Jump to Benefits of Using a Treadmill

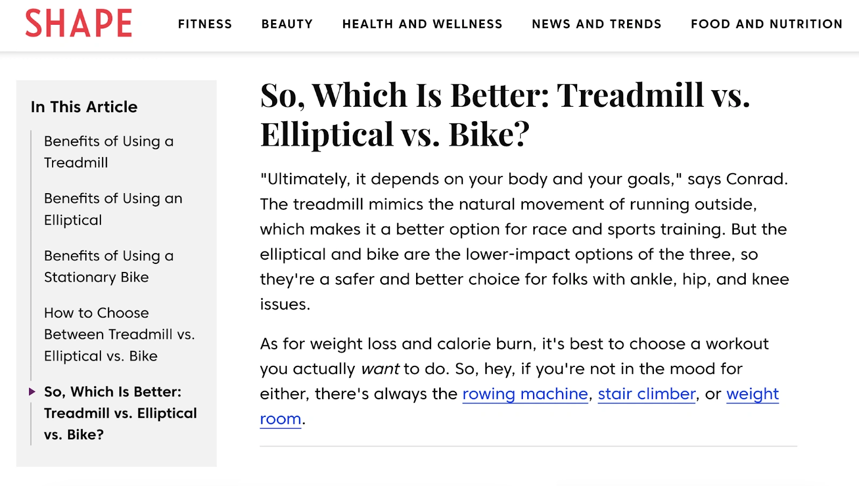(109, 152)
